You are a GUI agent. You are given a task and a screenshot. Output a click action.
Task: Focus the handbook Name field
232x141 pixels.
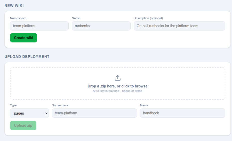point(183,113)
